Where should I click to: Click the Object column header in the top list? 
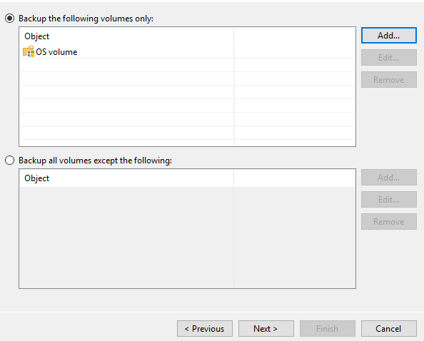[x=126, y=36]
